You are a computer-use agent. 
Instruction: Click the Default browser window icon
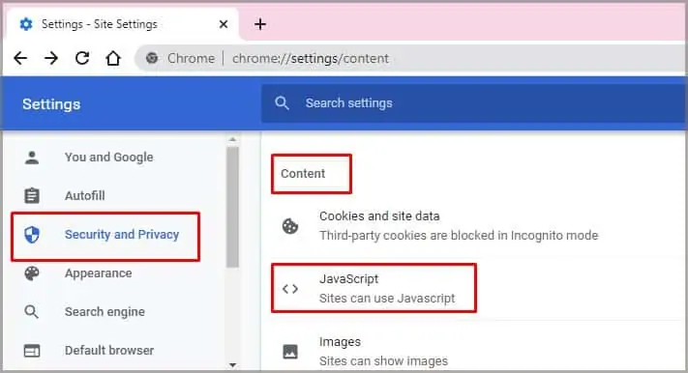tap(32, 351)
